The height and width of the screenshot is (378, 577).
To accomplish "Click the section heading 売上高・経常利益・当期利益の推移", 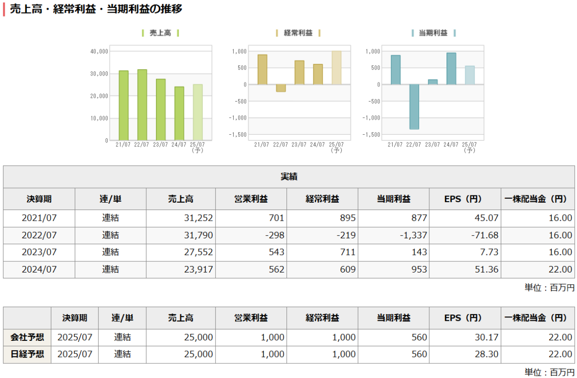I will pos(96,9).
